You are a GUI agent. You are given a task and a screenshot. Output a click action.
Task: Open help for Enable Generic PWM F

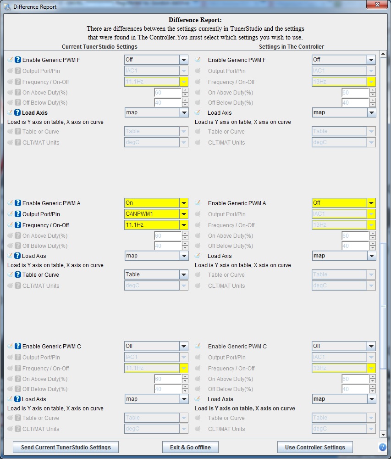(18, 60)
